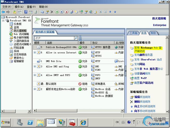Viewport: 170px width, 128px height.
Task: Click the red toolbox taskbar icon
Action: point(72,123)
